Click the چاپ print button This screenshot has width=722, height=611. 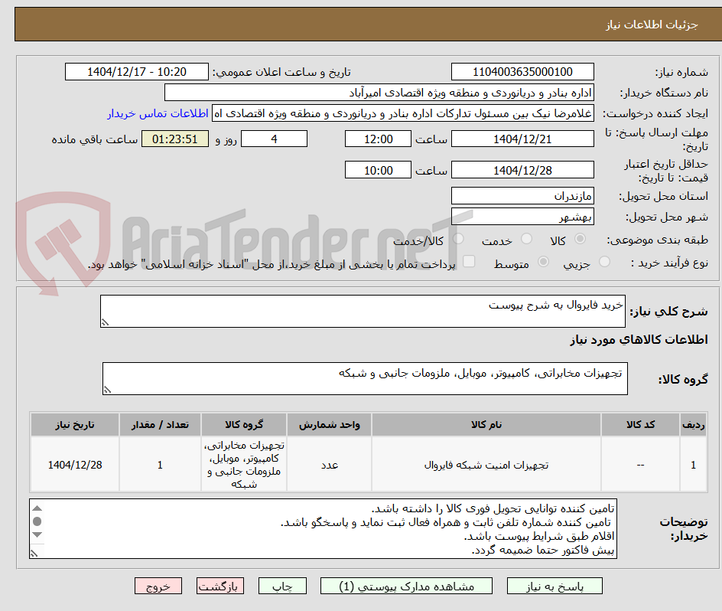(x=282, y=586)
